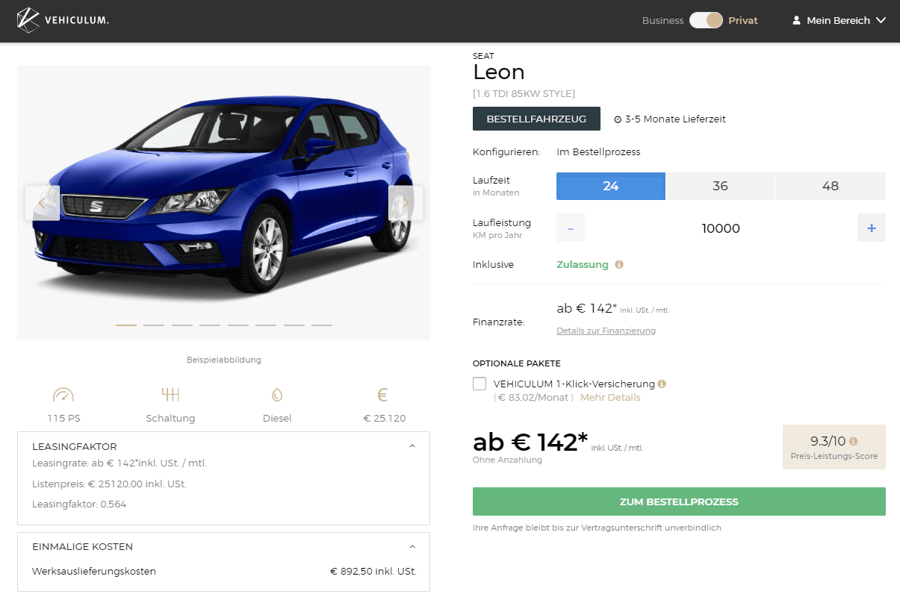Click Bestellfahrzeug button
Screen dimensions: 900x600
(536, 119)
